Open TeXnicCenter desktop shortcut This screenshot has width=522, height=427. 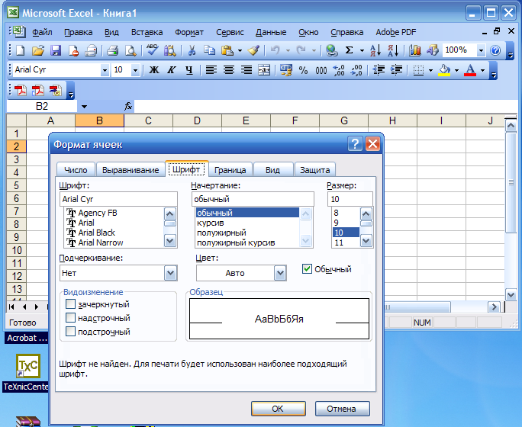click(x=27, y=372)
